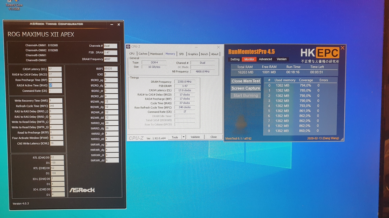Select the FSB : DRAM ratio field
The height and width of the screenshot is (218, 389).
[x=111, y=53]
